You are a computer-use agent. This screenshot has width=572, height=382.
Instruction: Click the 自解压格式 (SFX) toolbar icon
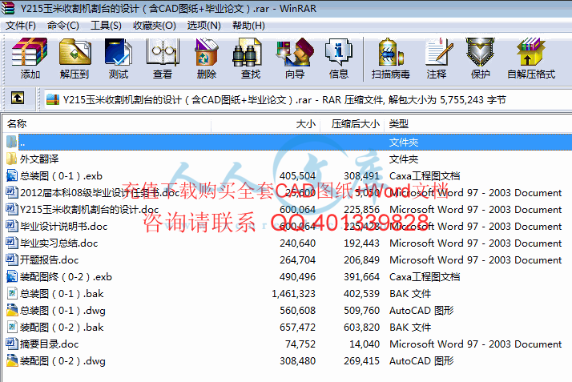point(531,52)
